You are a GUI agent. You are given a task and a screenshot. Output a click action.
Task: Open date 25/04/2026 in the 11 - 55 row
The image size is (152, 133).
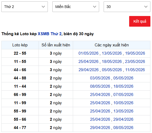click(x=88, y=62)
